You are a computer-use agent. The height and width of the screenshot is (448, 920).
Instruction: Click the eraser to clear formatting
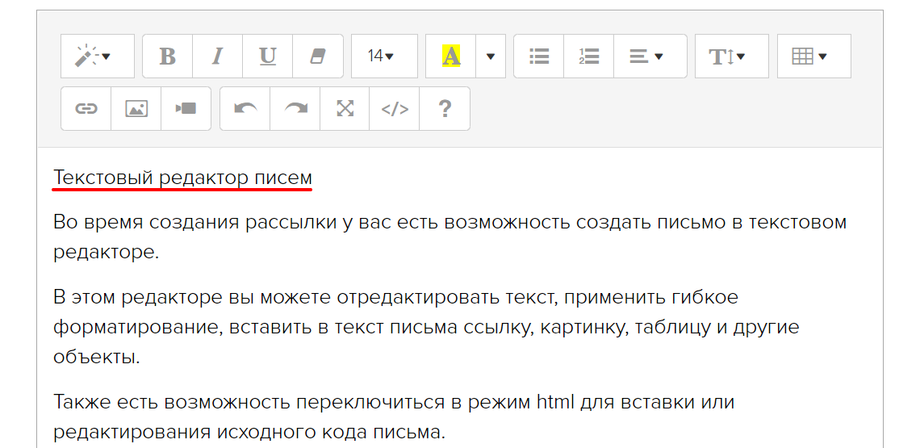[x=317, y=57]
